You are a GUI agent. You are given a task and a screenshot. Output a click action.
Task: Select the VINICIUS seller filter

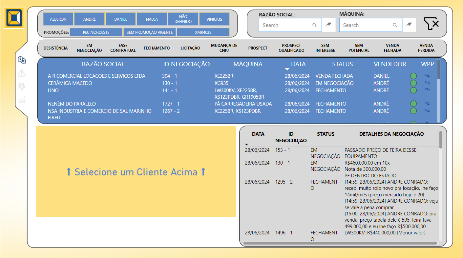[x=214, y=19]
